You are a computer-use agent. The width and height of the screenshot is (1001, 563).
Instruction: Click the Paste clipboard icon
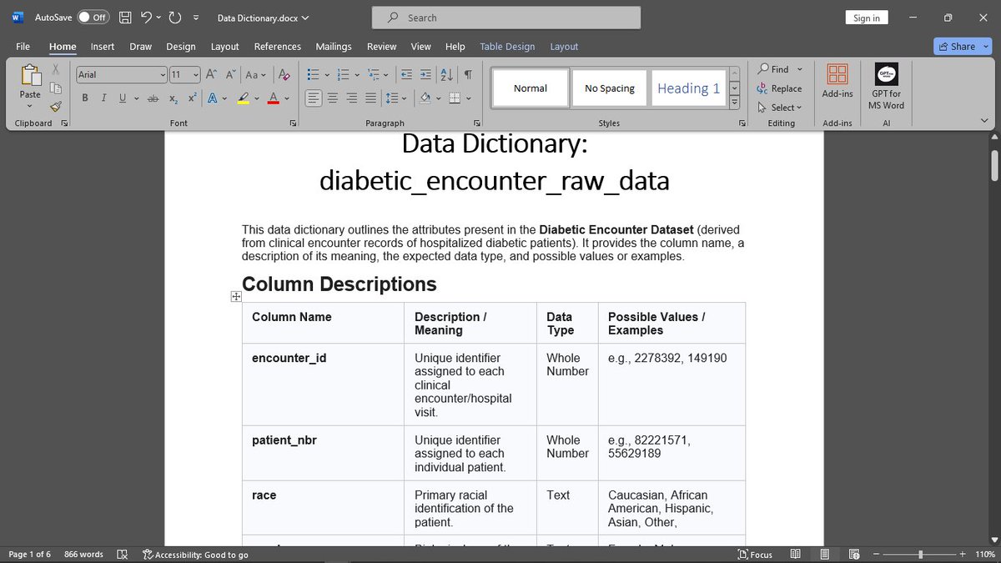point(30,75)
